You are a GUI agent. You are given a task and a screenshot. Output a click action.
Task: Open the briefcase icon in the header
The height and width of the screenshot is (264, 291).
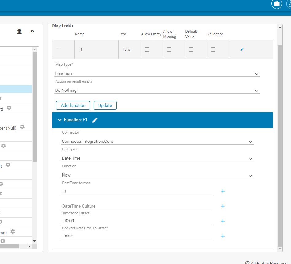pos(277,4)
